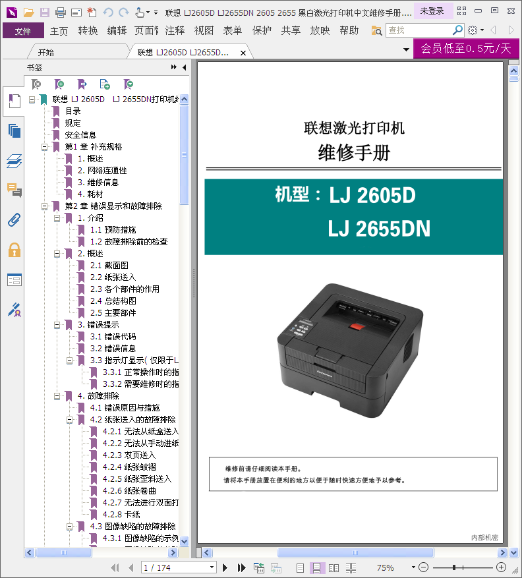Open the 文件 menu

23,30
